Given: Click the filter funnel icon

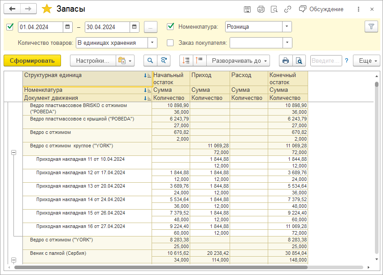Looking at the screenshot, I should (x=371, y=27).
